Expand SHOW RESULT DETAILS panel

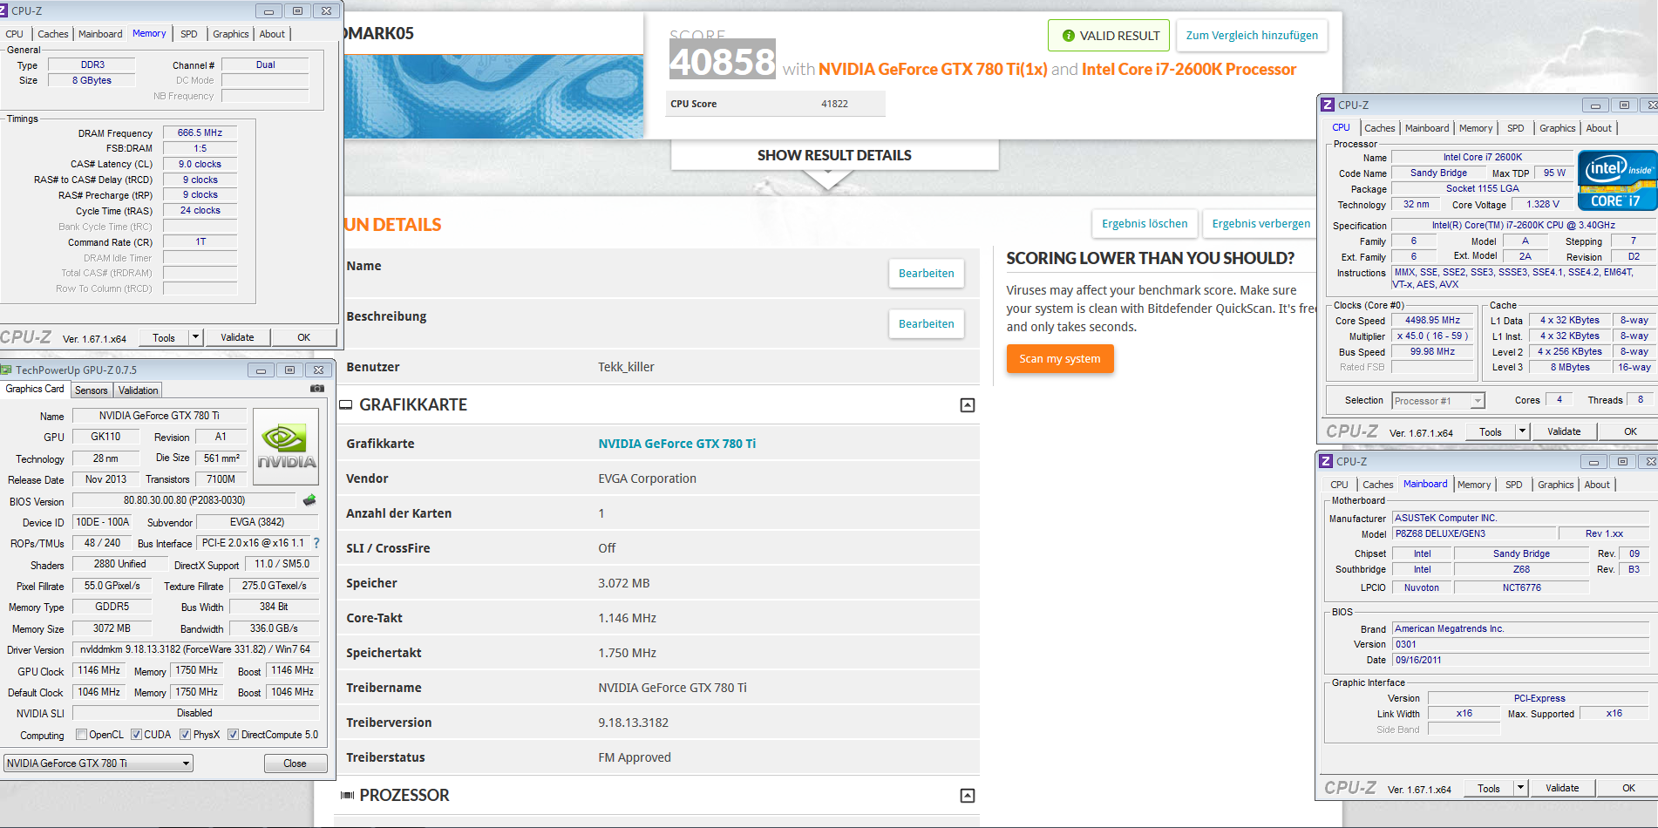click(x=834, y=155)
